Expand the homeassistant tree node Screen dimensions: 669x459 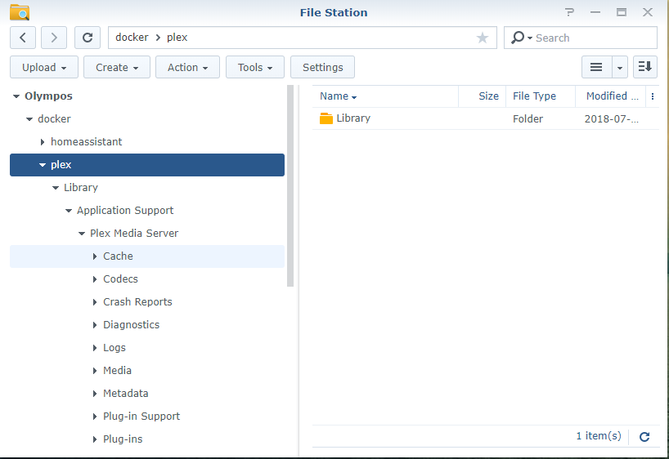click(x=43, y=142)
